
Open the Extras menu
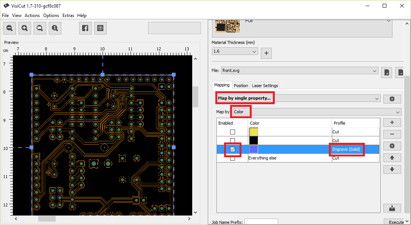(x=68, y=16)
